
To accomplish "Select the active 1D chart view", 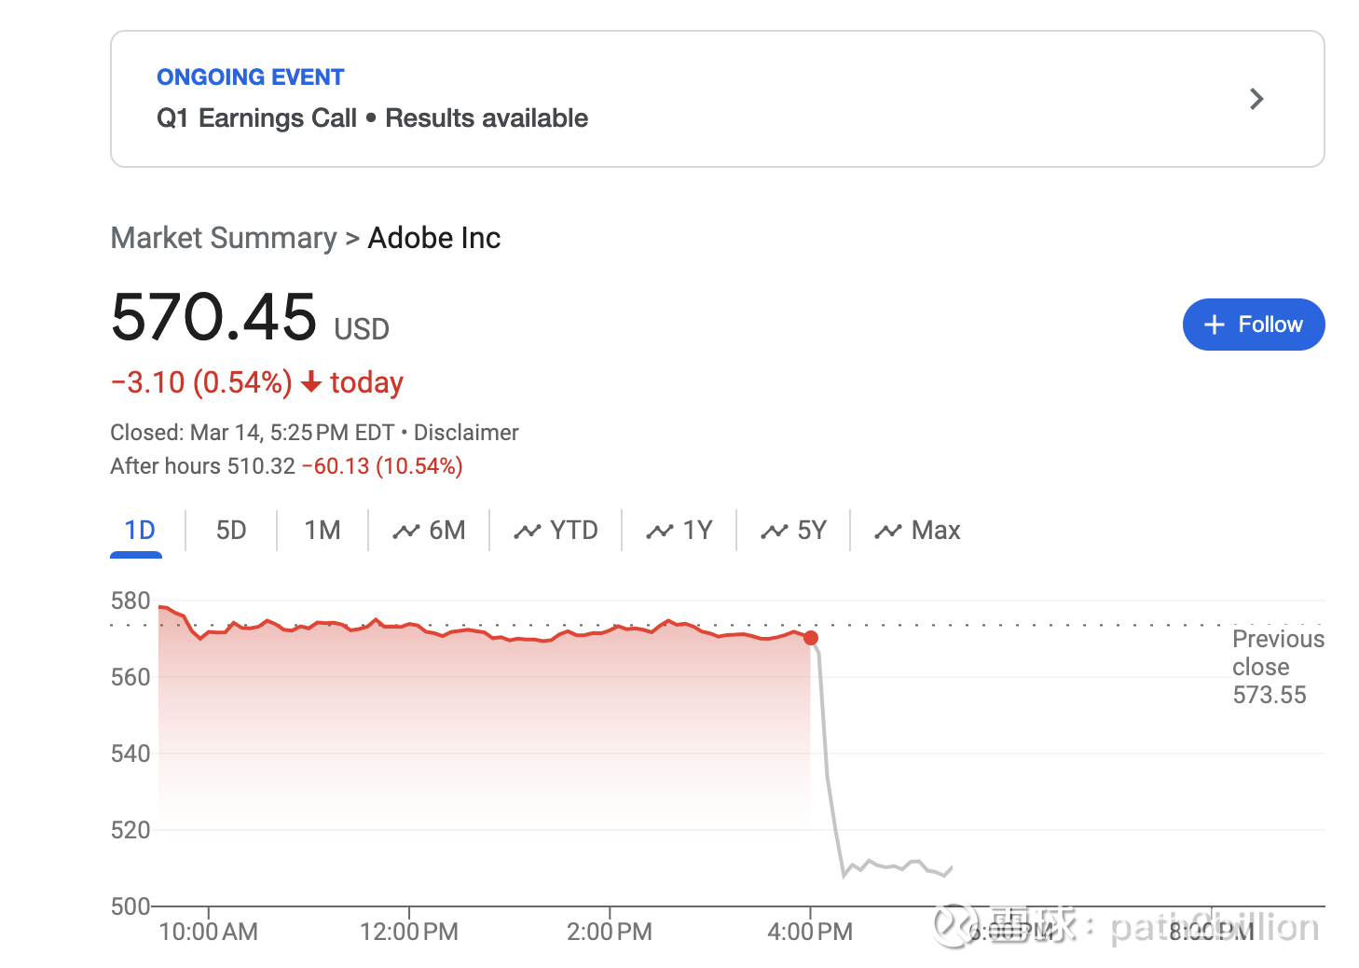I will pos(137,530).
